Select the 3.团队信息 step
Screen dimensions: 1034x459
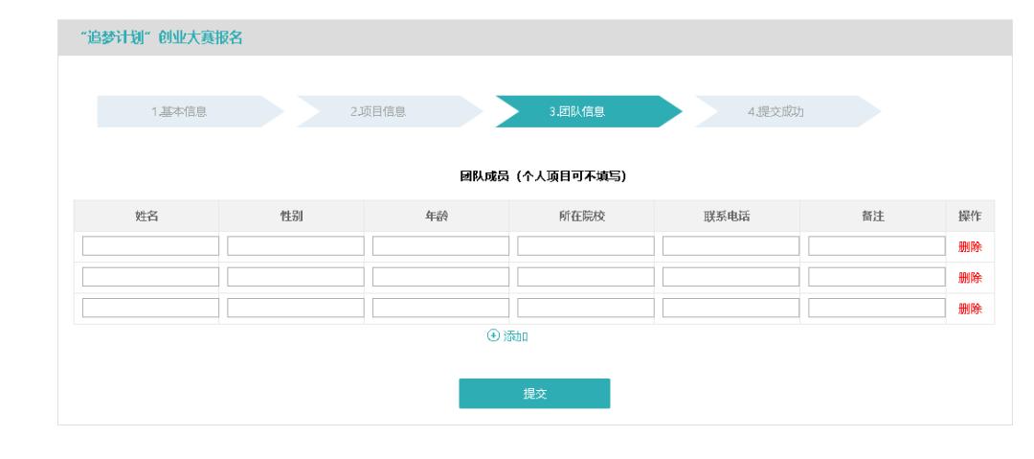coord(577,112)
